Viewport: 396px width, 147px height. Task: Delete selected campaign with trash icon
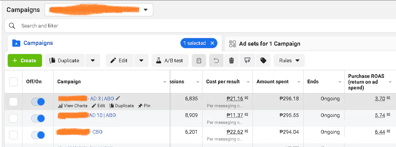click(x=232, y=60)
